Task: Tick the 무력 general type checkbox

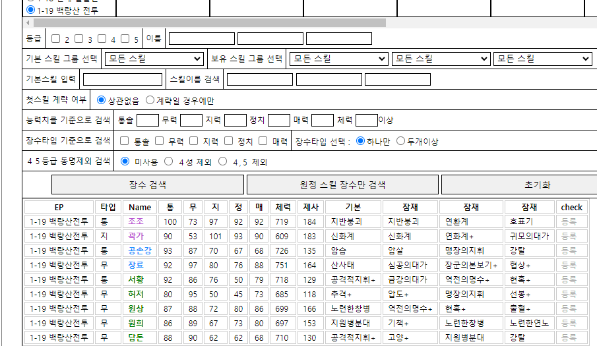Action: [x=159, y=141]
